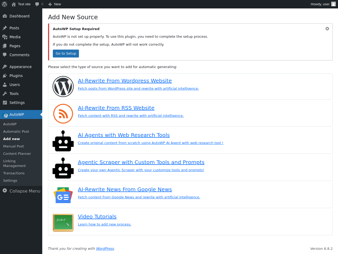Click the WordPress logo source icon

(x=63, y=87)
